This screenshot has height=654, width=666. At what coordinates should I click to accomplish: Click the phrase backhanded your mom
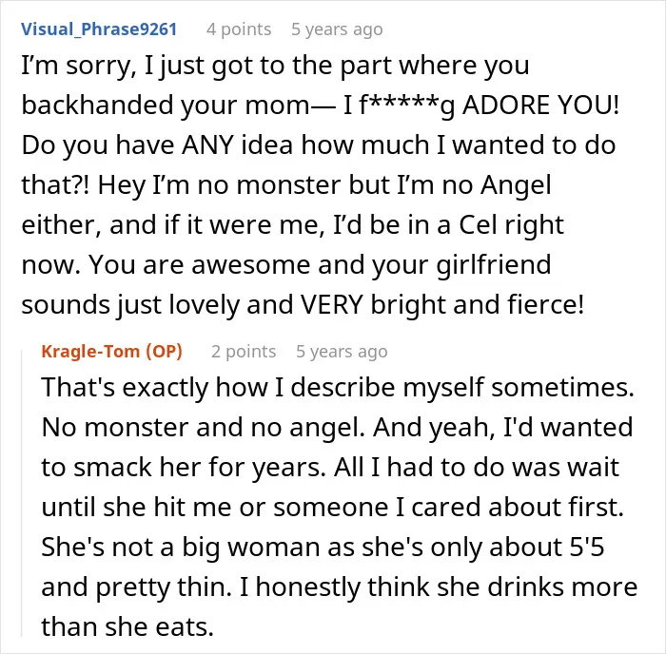[166, 106]
